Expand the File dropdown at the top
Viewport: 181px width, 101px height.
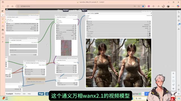tap(84, 10)
